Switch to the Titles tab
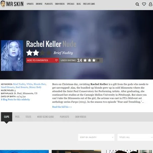This screenshot has width=153, height=153. click(28, 117)
